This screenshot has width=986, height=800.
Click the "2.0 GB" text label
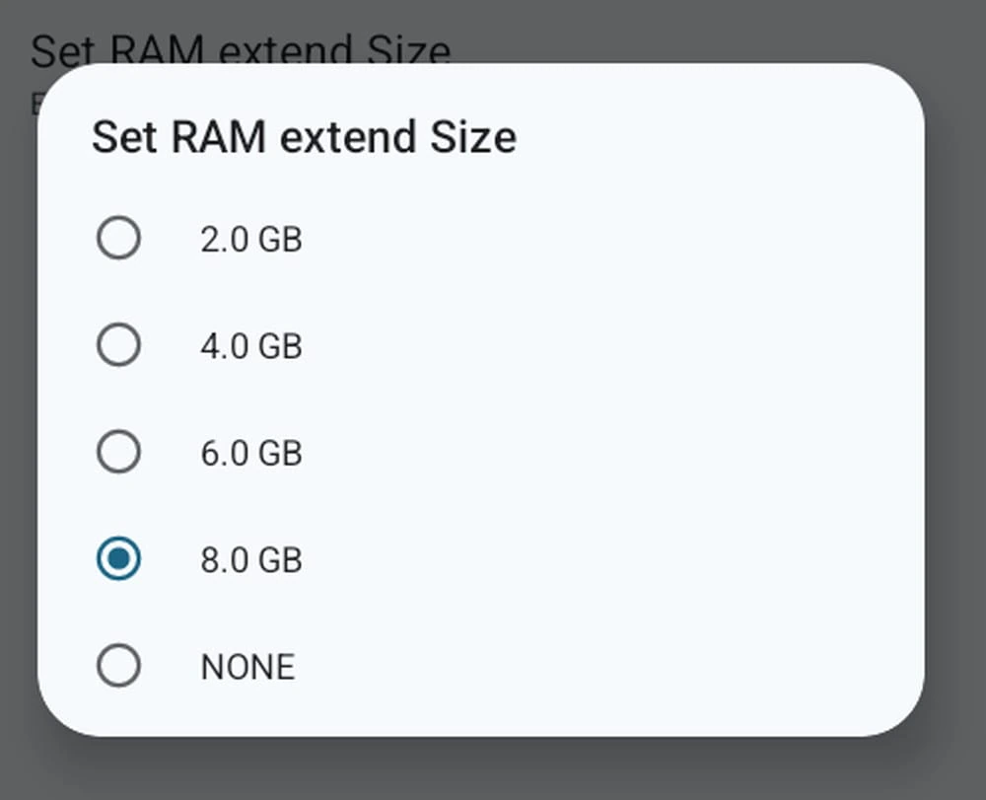[250, 240]
